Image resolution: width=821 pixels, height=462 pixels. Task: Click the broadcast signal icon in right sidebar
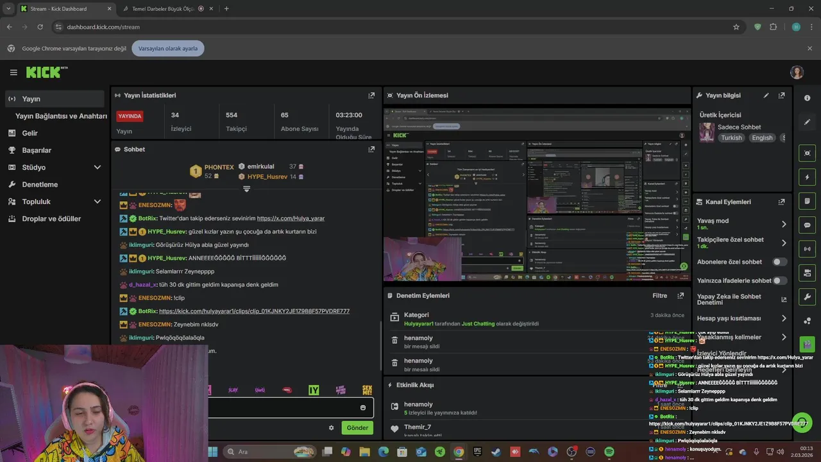click(x=807, y=249)
